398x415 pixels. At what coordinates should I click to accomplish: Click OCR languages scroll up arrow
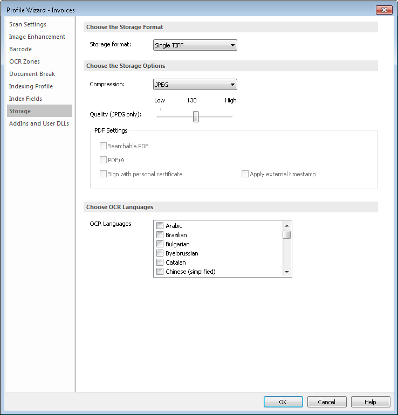287,226
